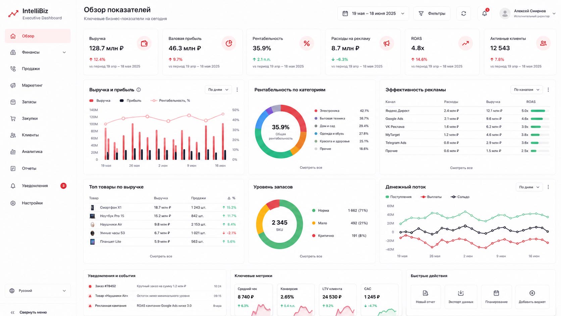Open more options for Денежный поток
The height and width of the screenshot is (316, 561).
[548, 187]
